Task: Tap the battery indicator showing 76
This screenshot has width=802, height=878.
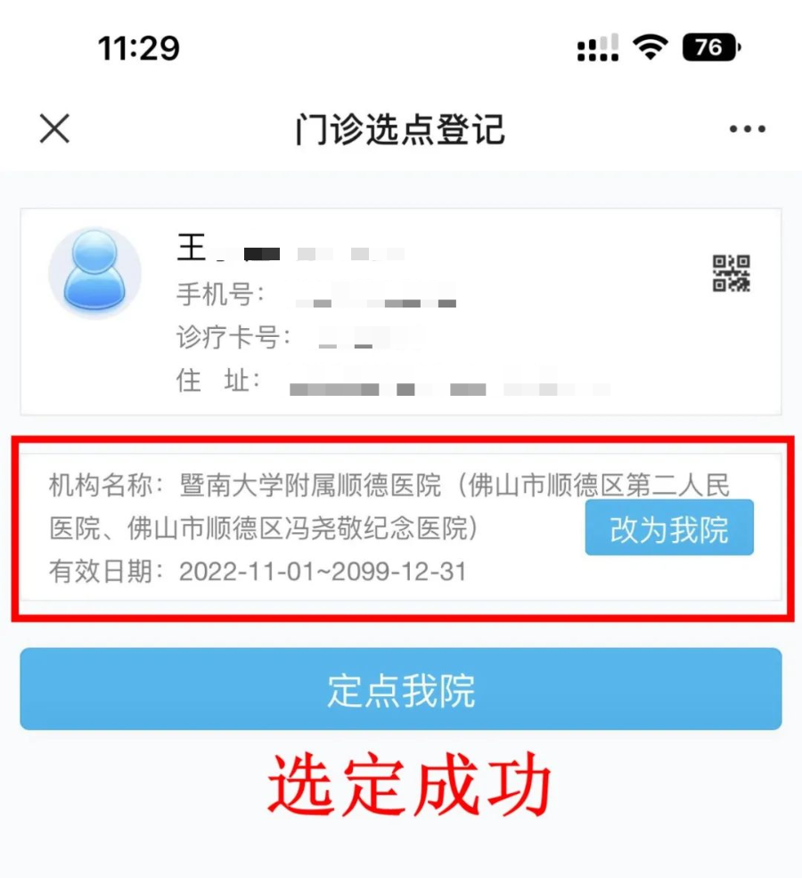Action: (x=711, y=47)
